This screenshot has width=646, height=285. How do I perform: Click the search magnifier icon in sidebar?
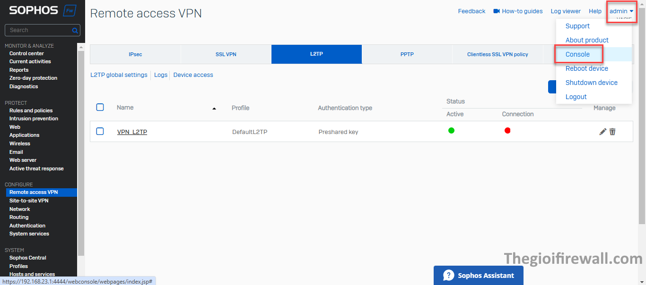[x=75, y=30]
